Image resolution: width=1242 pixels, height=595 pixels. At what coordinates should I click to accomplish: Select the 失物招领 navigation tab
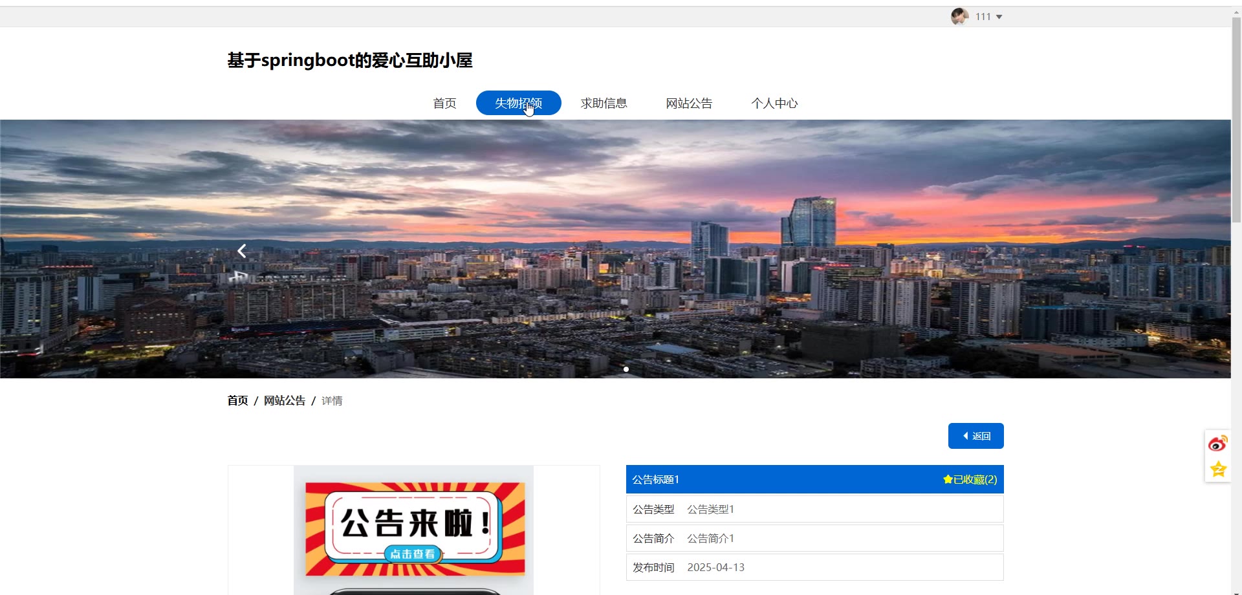pos(518,103)
